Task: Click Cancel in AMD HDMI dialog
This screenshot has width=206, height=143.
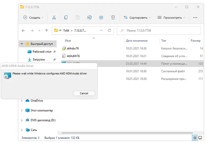Action: 84,93
